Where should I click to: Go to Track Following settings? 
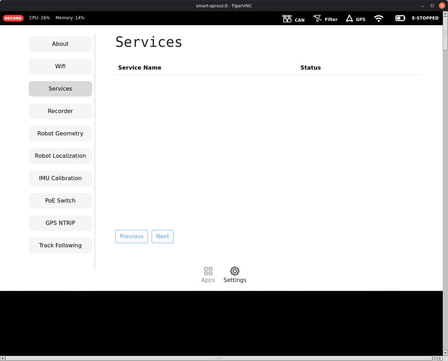tap(60, 246)
